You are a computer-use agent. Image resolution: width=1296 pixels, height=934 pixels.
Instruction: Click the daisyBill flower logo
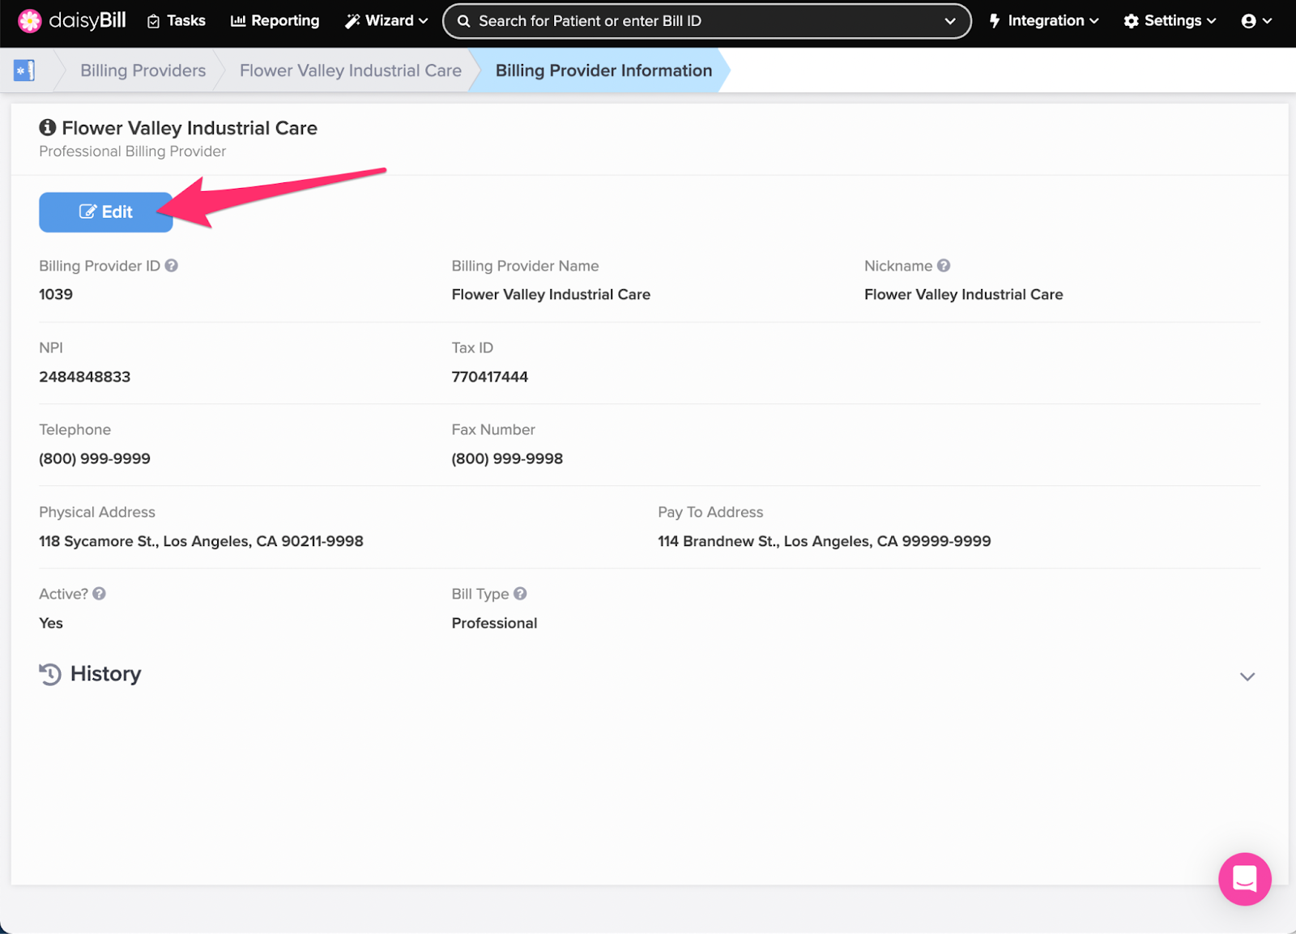click(29, 20)
